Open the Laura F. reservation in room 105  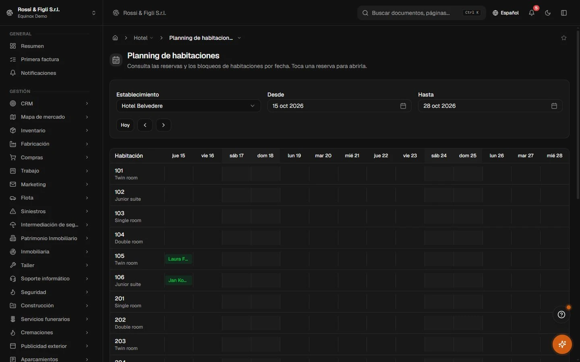(178, 259)
